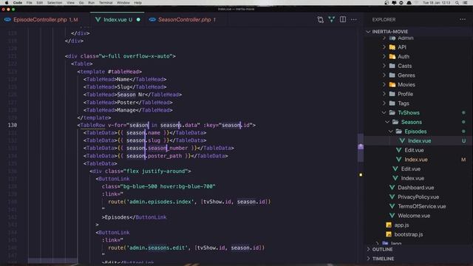This screenshot has height=266, width=473.
Task: Open the File menu
Action: pyautogui.click(x=30, y=3)
